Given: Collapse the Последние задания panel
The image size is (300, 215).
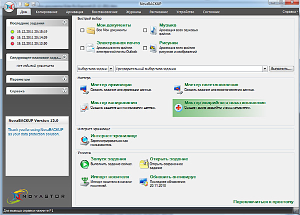Looking at the screenshot, I should [64, 23].
